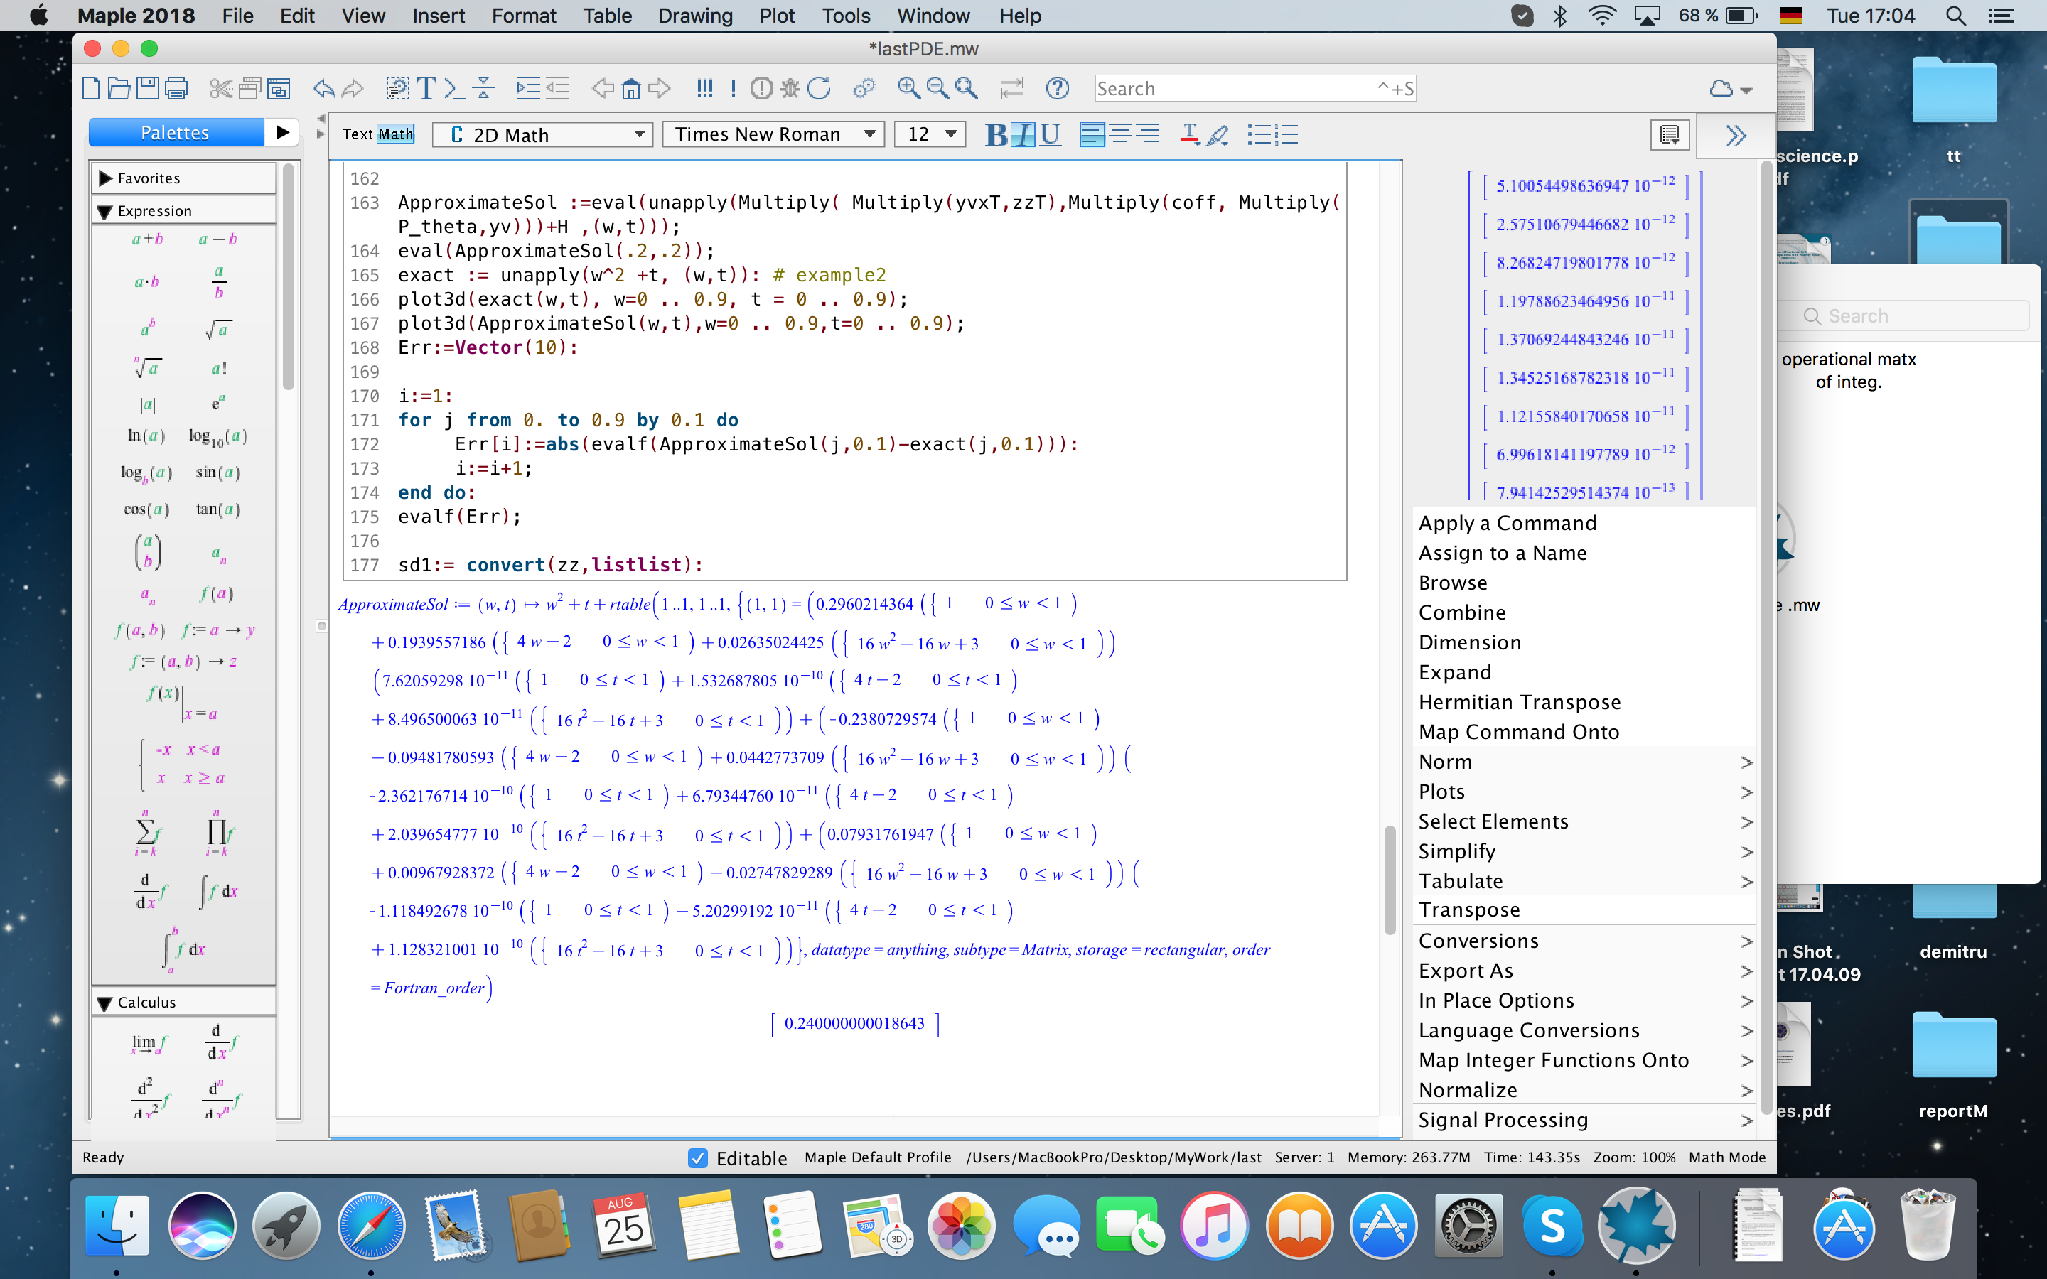Toggle italic formatting
The width and height of the screenshot is (2047, 1279).
(x=1023, y=134)
